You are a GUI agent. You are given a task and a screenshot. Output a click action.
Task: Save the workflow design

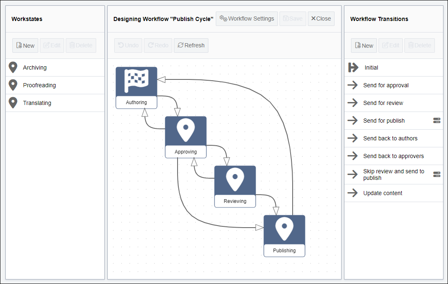pos(293,19)
